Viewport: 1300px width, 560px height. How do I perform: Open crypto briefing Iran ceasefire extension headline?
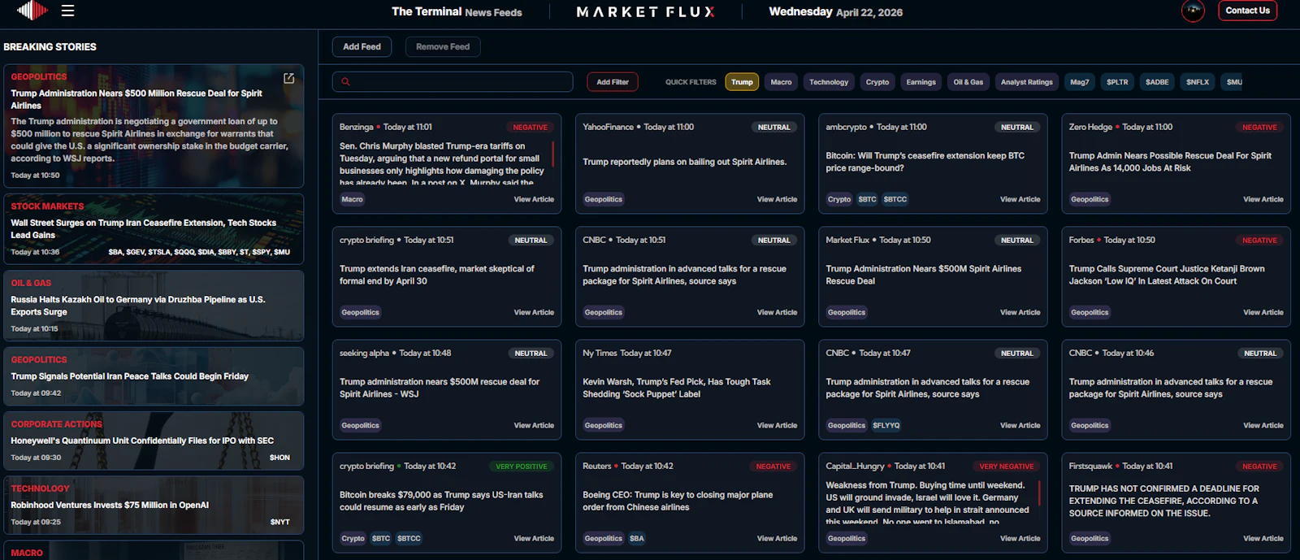436,275
